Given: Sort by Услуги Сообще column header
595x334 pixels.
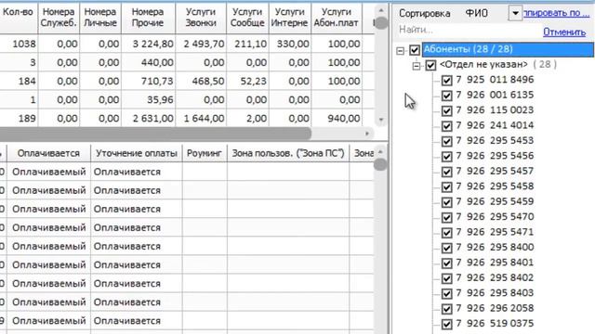Looking at the screenshot, I should (247, 18).
